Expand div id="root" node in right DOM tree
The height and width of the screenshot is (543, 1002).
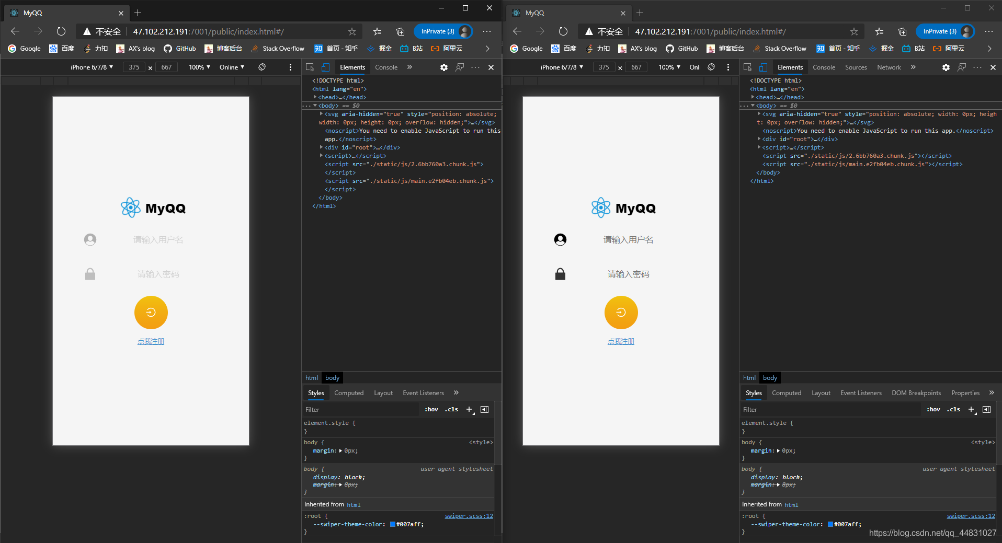pyautogui.click(x=759, y=139)
